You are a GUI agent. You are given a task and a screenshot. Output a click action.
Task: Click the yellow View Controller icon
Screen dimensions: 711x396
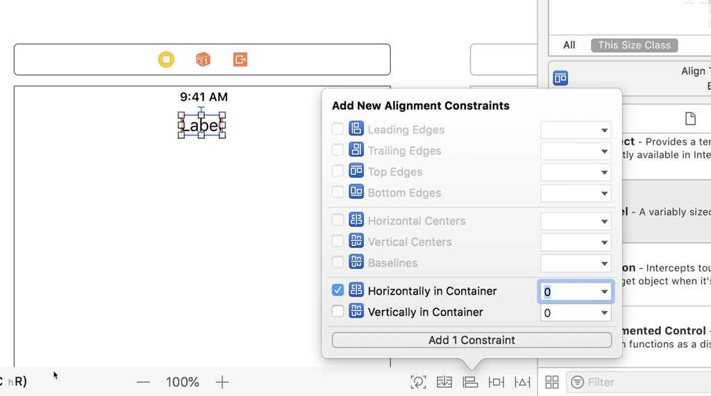pos(166,60)
